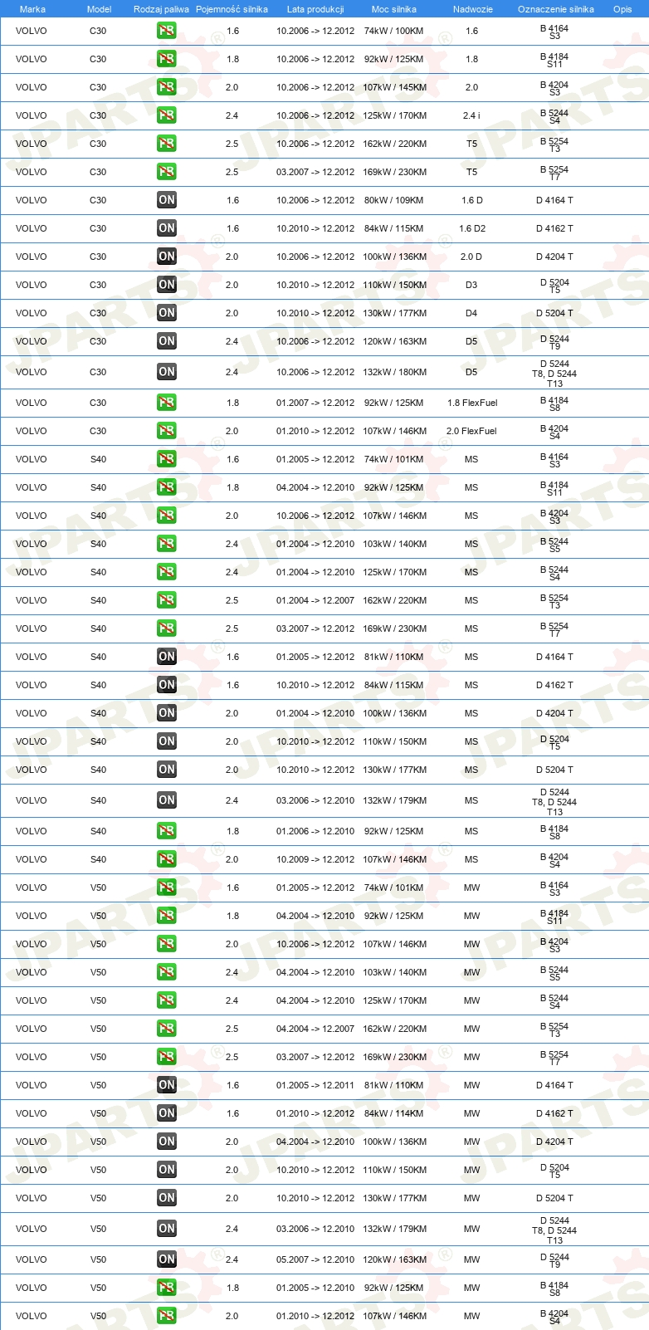Click production dates 10.2009 -> 12.2012
Screen dimensions: 649x1330
click(315, 859)
